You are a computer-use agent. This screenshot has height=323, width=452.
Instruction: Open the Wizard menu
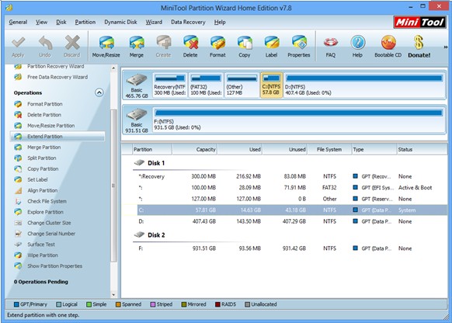coord(154,23)
